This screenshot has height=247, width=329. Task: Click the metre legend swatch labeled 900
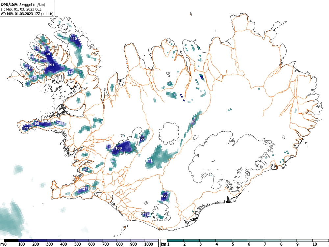click(x=137, y=240)
